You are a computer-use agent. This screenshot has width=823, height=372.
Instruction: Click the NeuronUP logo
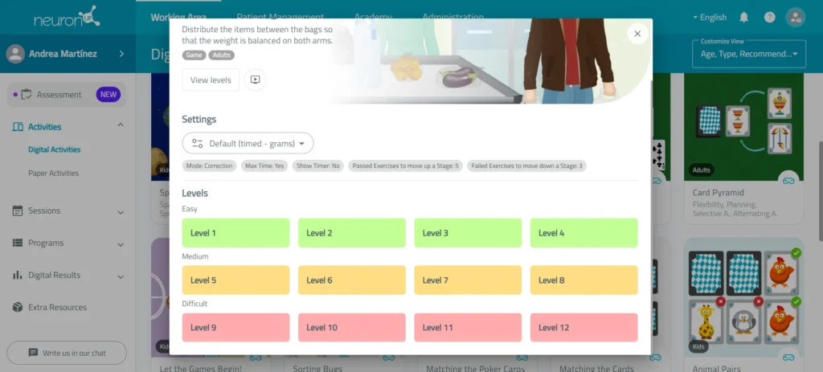point(68,17)
